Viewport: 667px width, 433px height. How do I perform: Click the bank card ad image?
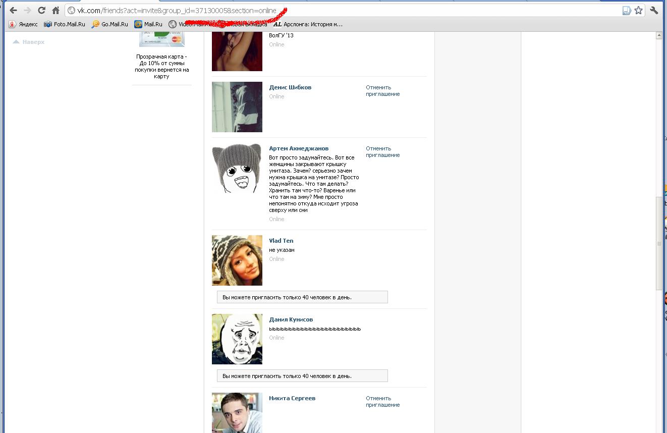click(x=161, y=38)
